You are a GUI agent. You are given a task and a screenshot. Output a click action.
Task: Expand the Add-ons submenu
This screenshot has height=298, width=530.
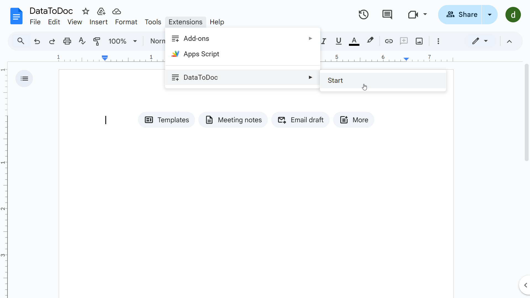click(242, 39)
